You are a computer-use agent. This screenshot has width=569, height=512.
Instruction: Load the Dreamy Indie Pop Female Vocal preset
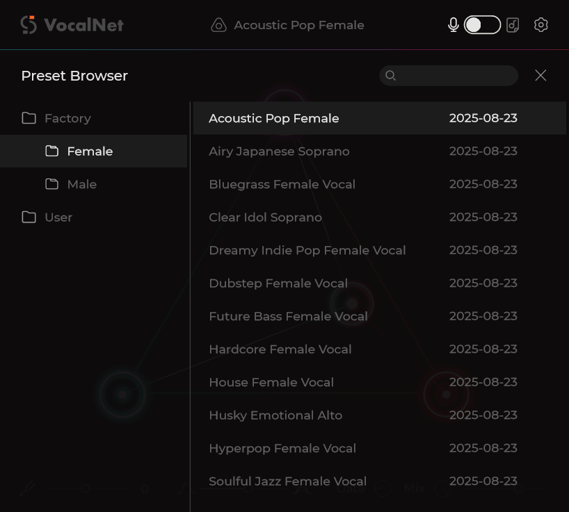tap(307, 250)
